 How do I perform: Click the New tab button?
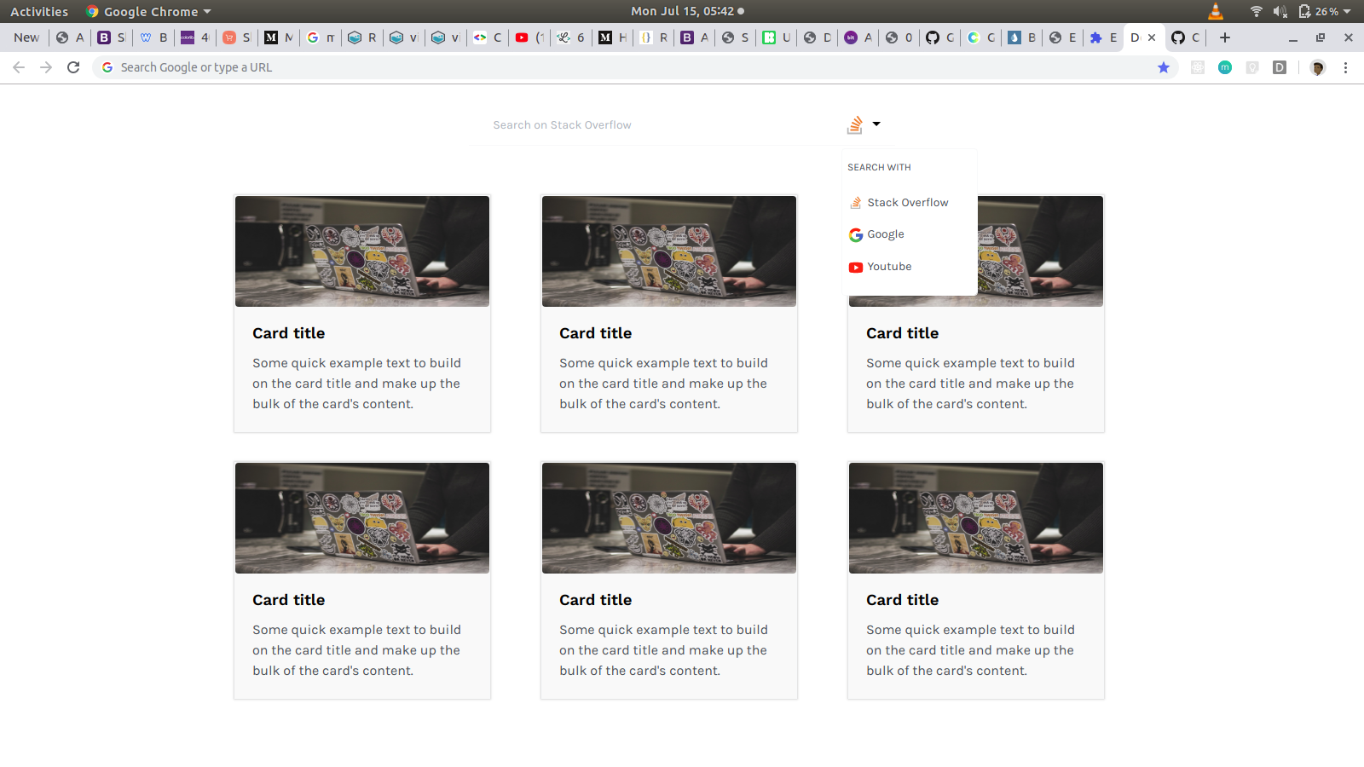click(x=1224, y=37)
